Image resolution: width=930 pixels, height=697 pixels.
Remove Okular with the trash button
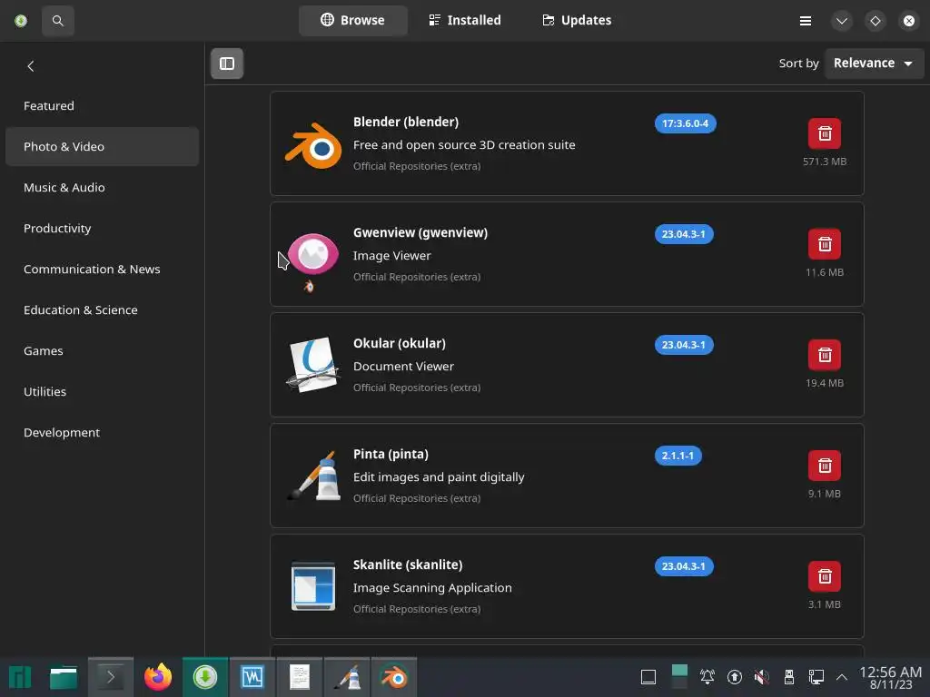click(x=825, y=355)
